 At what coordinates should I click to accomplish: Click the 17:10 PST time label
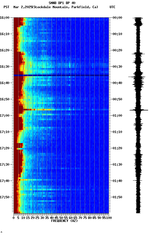(x=5, y=132)
